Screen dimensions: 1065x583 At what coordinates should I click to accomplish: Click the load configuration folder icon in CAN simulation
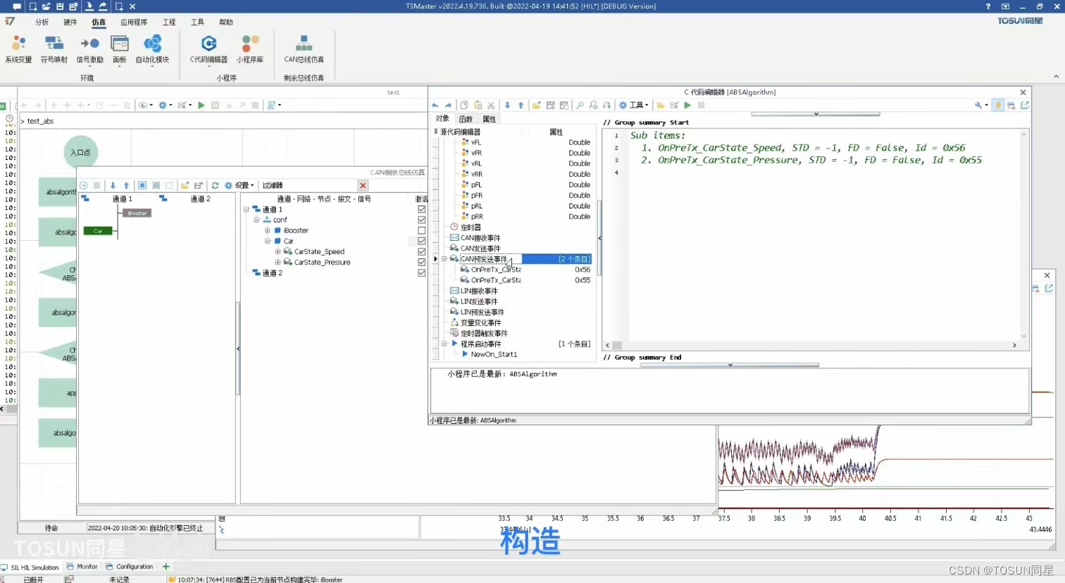point(185,186)
